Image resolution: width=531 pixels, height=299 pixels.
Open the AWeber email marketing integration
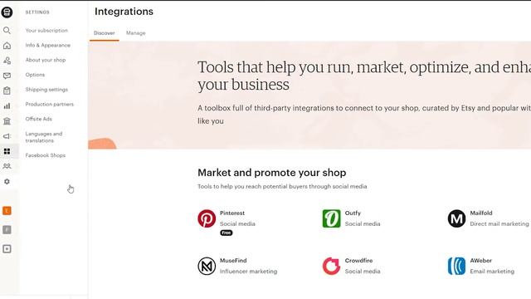coord(481,266)
